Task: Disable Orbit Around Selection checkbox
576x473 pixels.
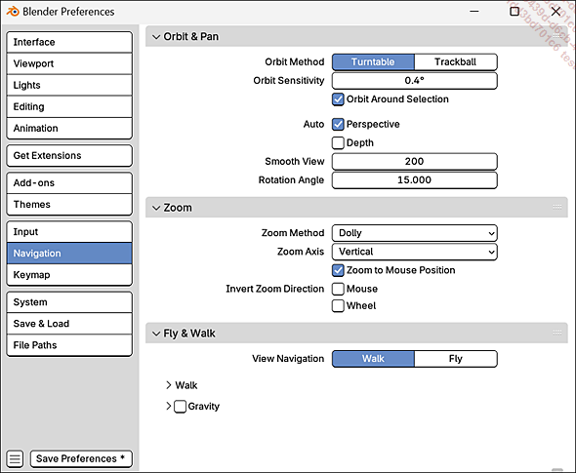Action: (338, 99)
